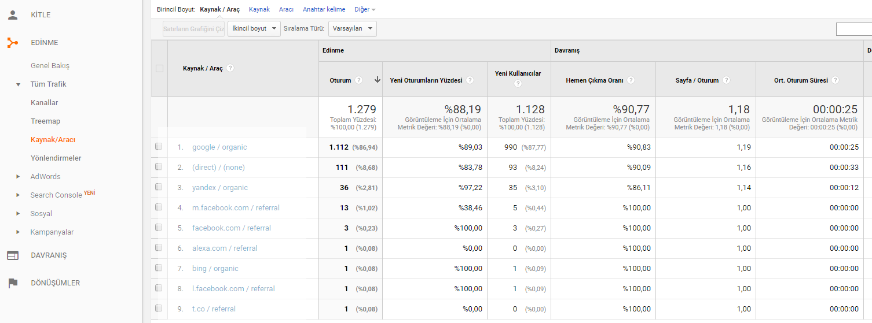Check the google / organic row checkbox

[x=159, y=147]
